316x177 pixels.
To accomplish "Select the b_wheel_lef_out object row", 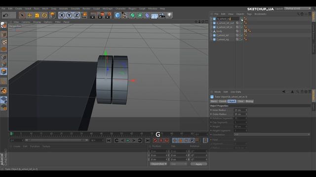I will click(225, 23).
